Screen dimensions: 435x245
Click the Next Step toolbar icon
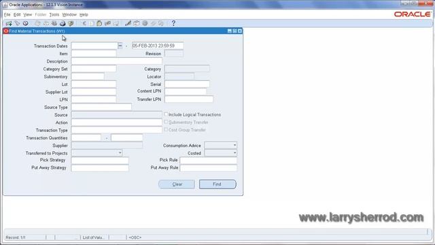pos(46,23)
